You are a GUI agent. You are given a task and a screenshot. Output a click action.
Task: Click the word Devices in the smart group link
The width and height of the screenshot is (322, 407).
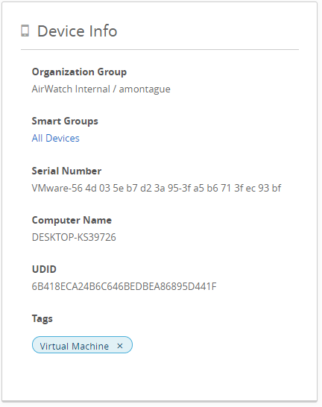click(63, 138)
